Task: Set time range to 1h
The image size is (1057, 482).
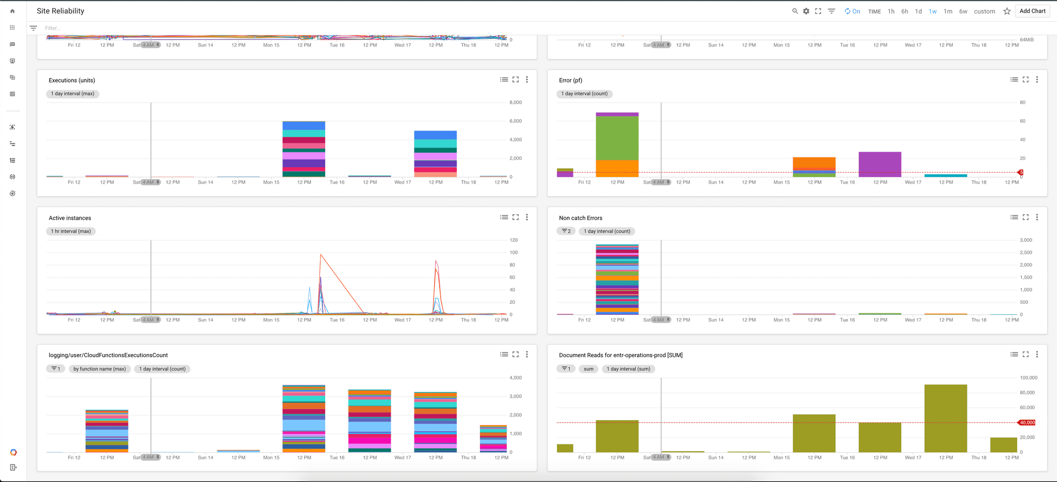Action: tap(891, 11)
